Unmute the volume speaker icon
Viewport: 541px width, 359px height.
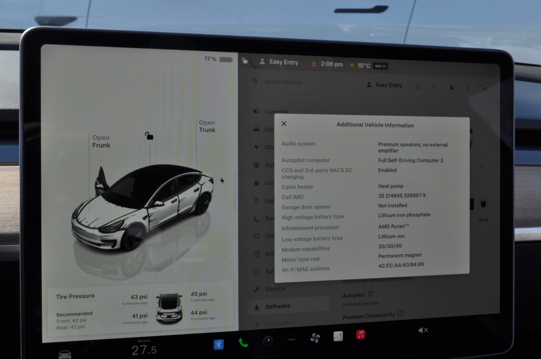[423, 330]
